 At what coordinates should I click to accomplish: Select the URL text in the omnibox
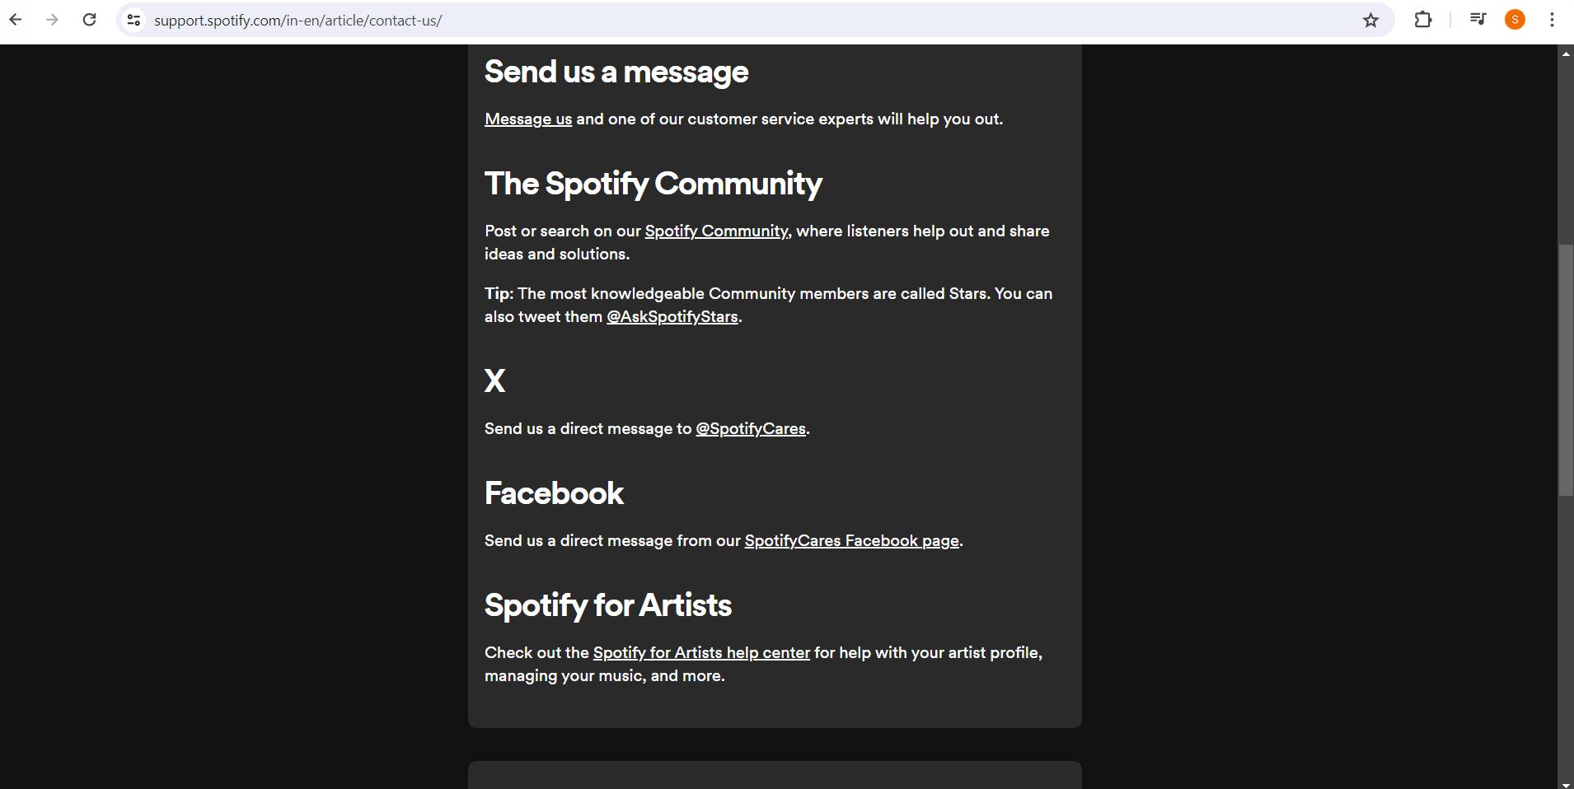298,20
